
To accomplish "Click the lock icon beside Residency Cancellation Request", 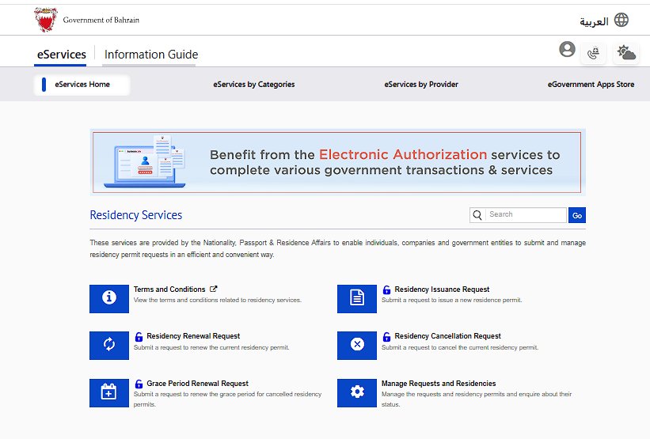I will click(x=386, y=336).
